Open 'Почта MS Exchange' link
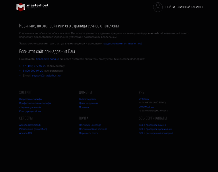Screen dimensions: 218x172 (90, 125)
